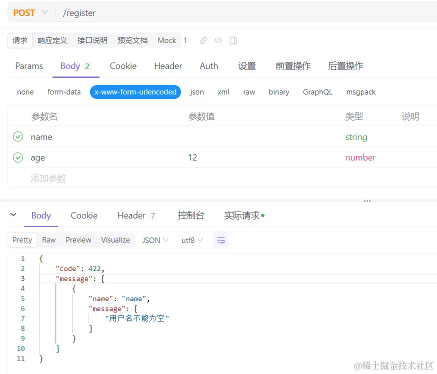
Task: Open the response Header tab
Action: coord(136,215)
